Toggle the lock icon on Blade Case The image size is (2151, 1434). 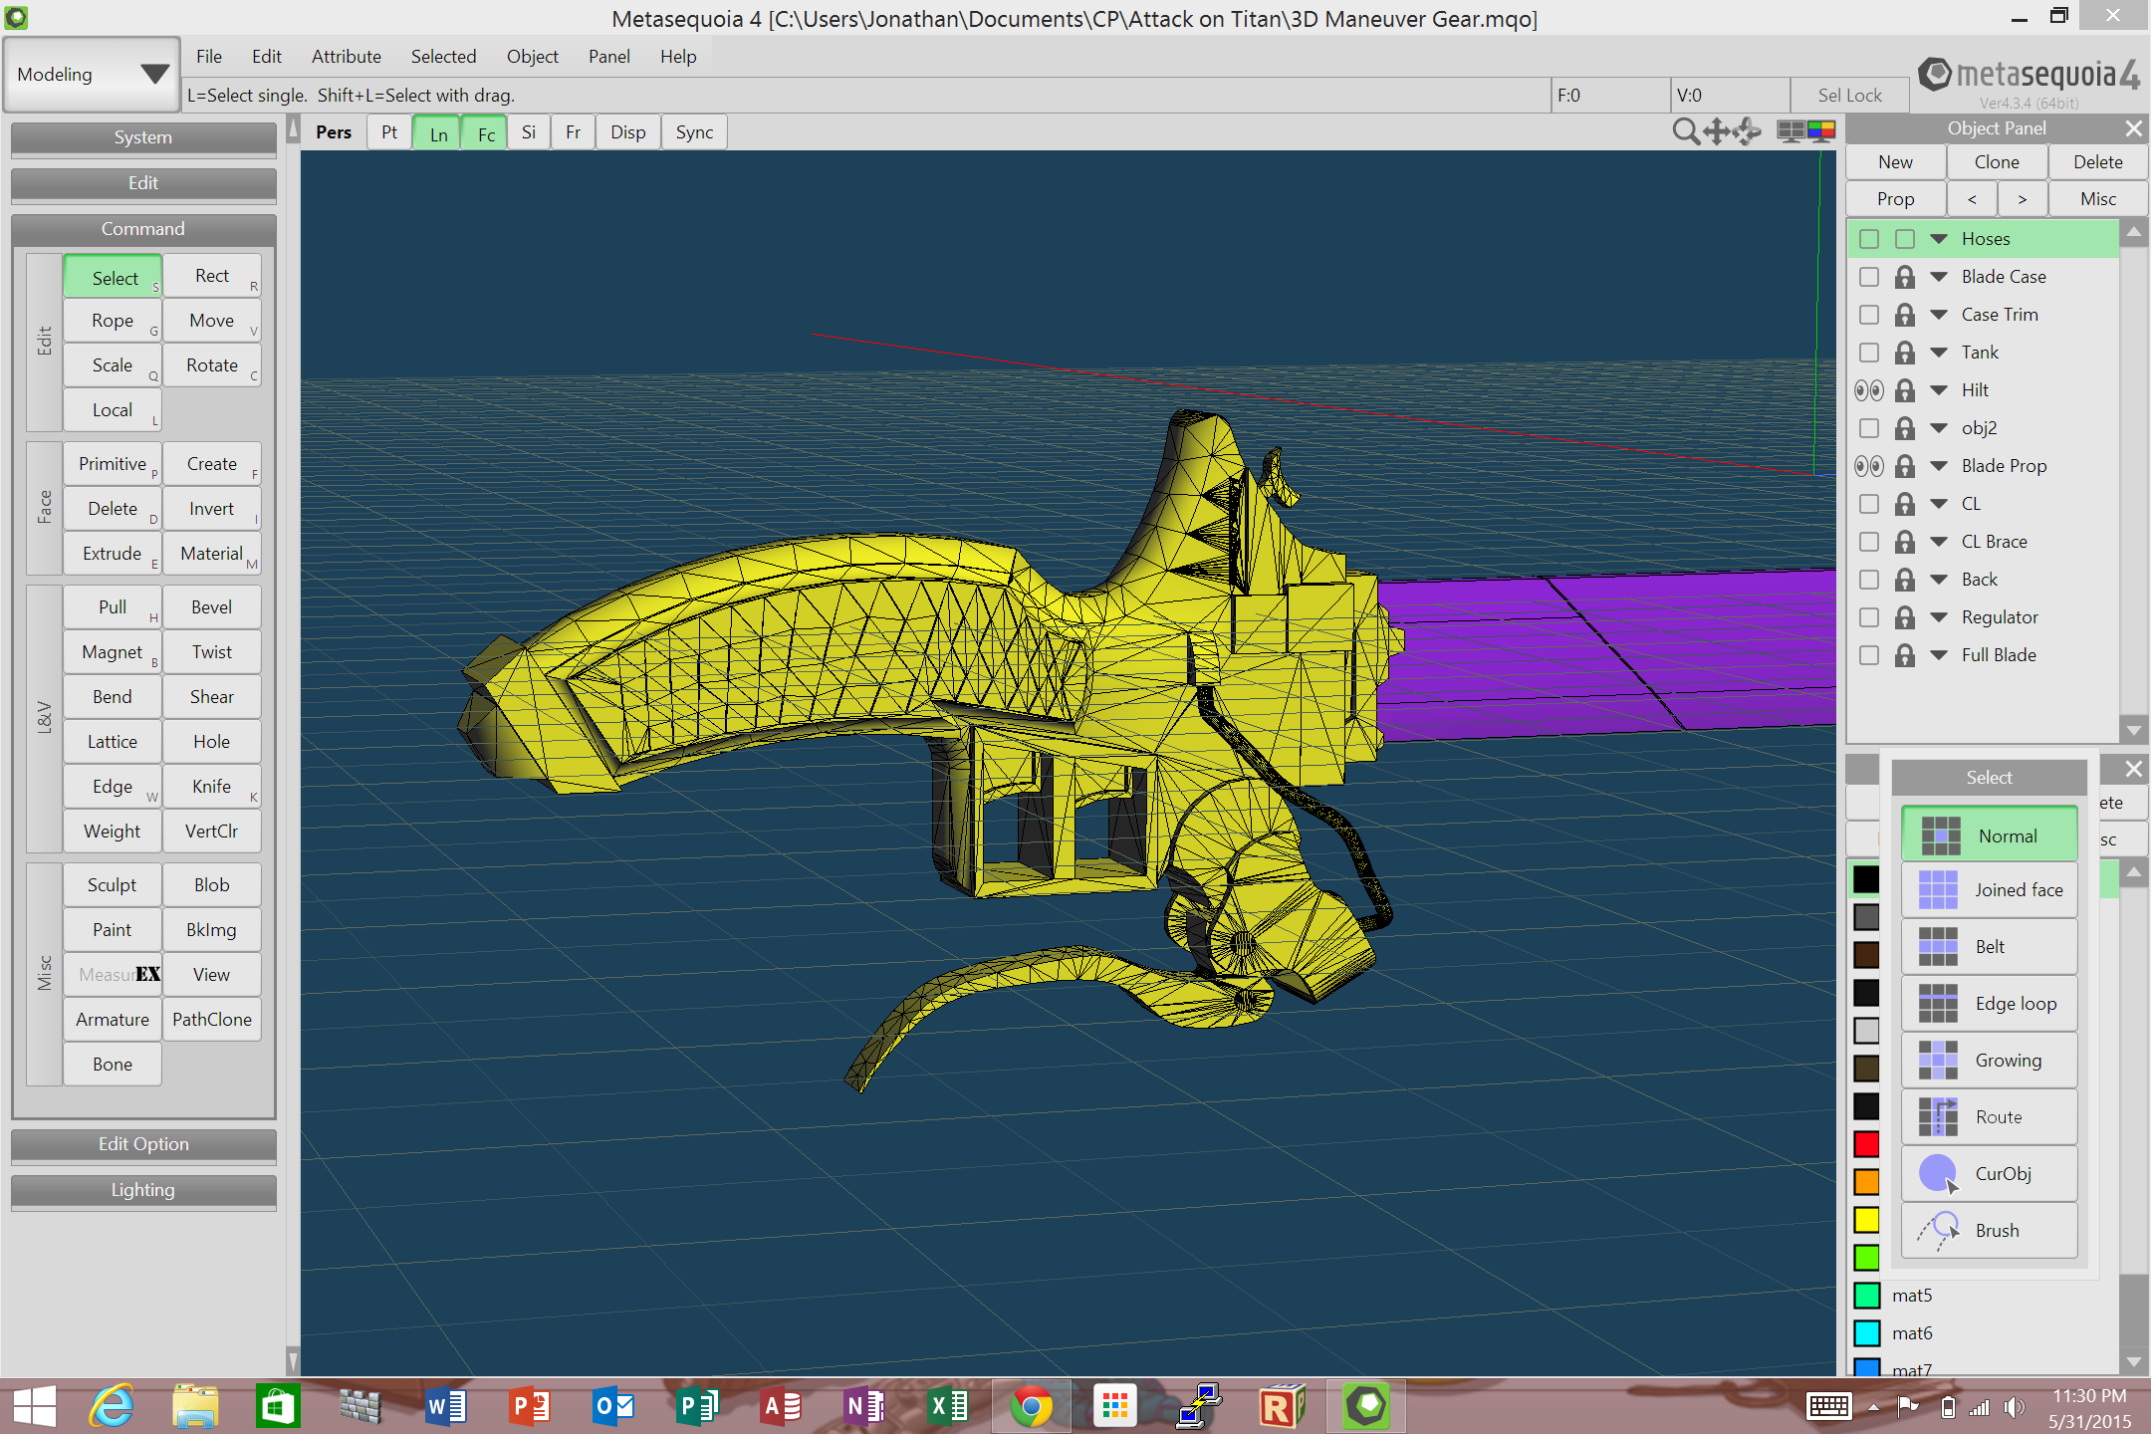coord(1904,277)
